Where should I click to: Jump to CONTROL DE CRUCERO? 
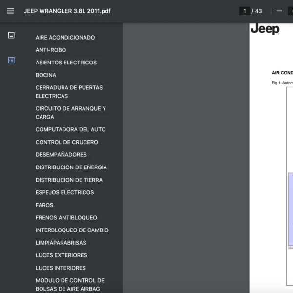tap(66, 143)
